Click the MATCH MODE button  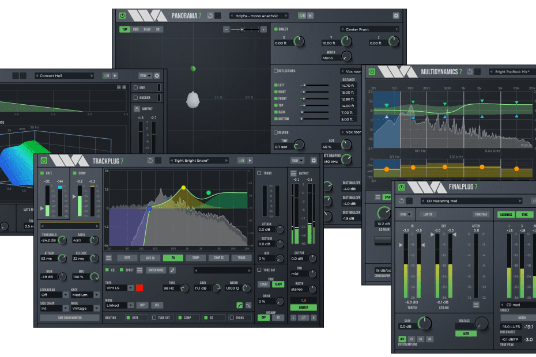pyautogui.click(x=156, y=269)
